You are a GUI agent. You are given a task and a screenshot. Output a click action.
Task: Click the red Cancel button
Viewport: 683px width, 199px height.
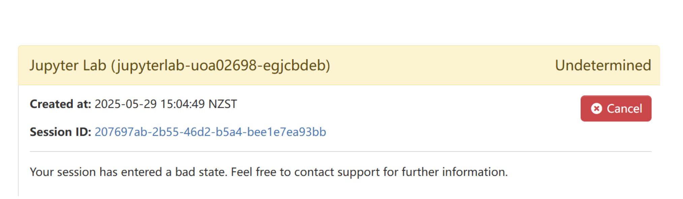[616, 108]
